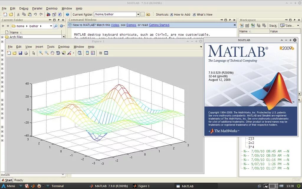This screenshot has height=189, width=302.
Task: Open the Debug menu in MATLAB main window
Action: pos(24,9)
